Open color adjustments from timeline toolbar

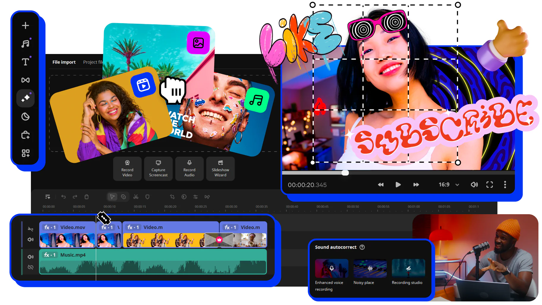tap(195, 197)
